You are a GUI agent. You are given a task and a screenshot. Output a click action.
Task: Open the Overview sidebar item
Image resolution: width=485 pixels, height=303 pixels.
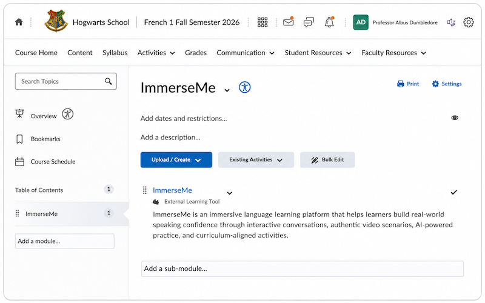point(44,116)
